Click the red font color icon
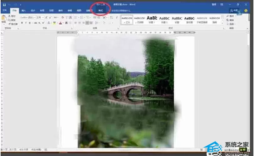Viewport: 254px width, 156px height. tap(60, 23)
